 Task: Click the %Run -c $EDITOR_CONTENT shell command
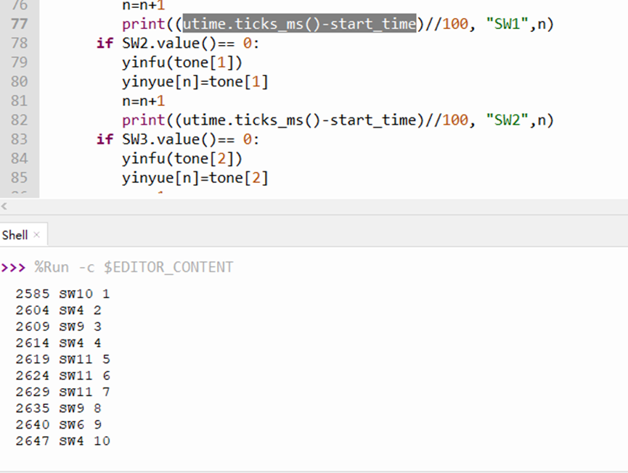tap(134, 267)
